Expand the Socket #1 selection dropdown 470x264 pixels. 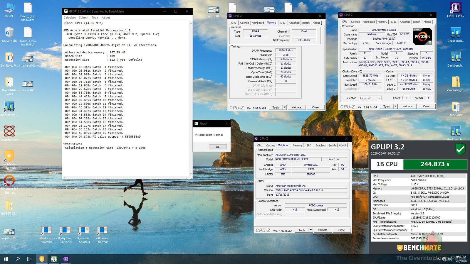click(x=379, y=98)
